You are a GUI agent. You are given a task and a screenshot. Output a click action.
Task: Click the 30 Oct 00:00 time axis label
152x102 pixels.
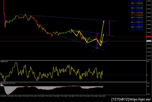56,96
